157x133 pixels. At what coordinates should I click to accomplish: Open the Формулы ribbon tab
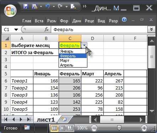point(64,21)
